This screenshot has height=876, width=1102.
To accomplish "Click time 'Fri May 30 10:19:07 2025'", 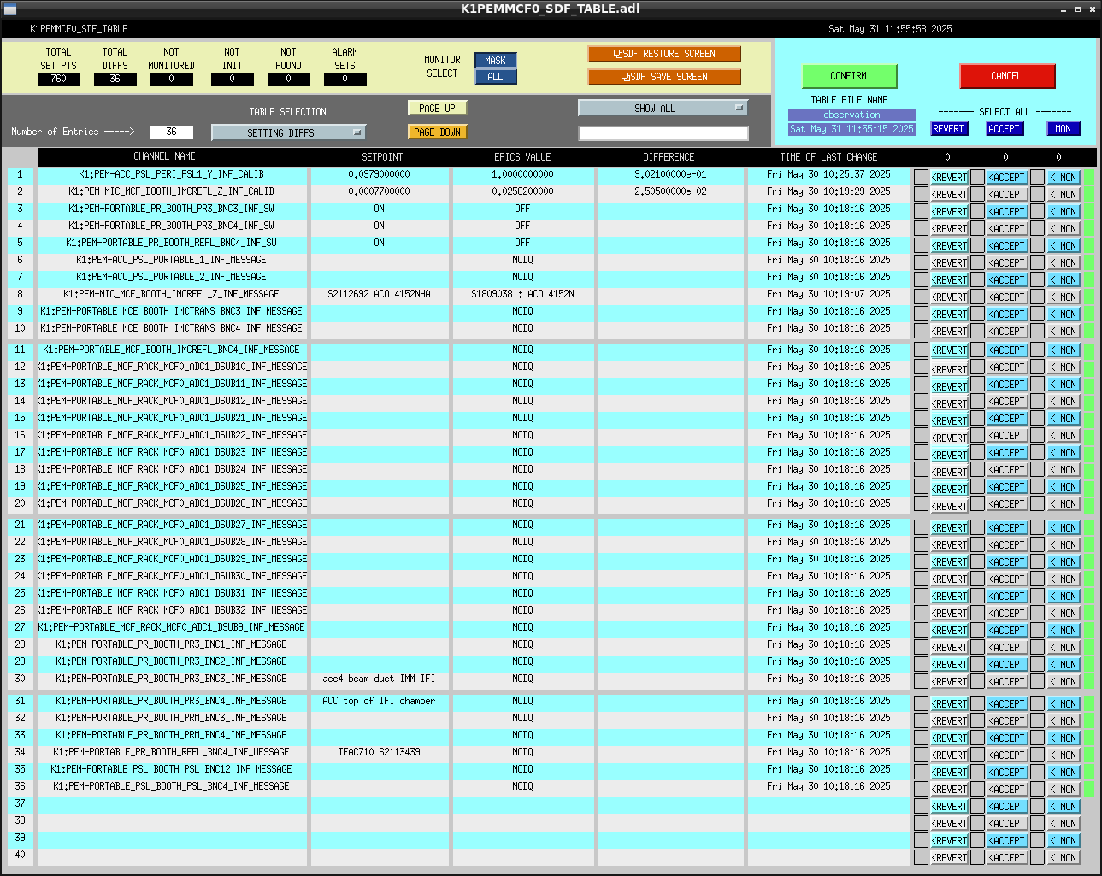I will 828,294.
